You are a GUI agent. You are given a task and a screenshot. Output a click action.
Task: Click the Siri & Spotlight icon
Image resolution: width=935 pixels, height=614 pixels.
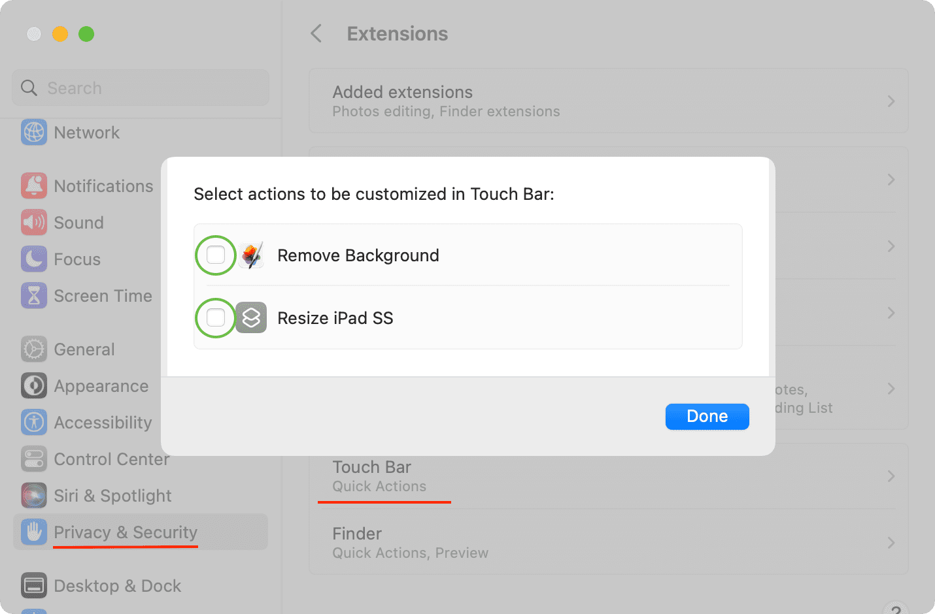(34, 496)
